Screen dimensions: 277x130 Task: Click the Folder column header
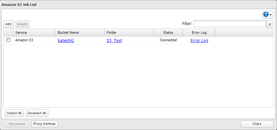129,32
